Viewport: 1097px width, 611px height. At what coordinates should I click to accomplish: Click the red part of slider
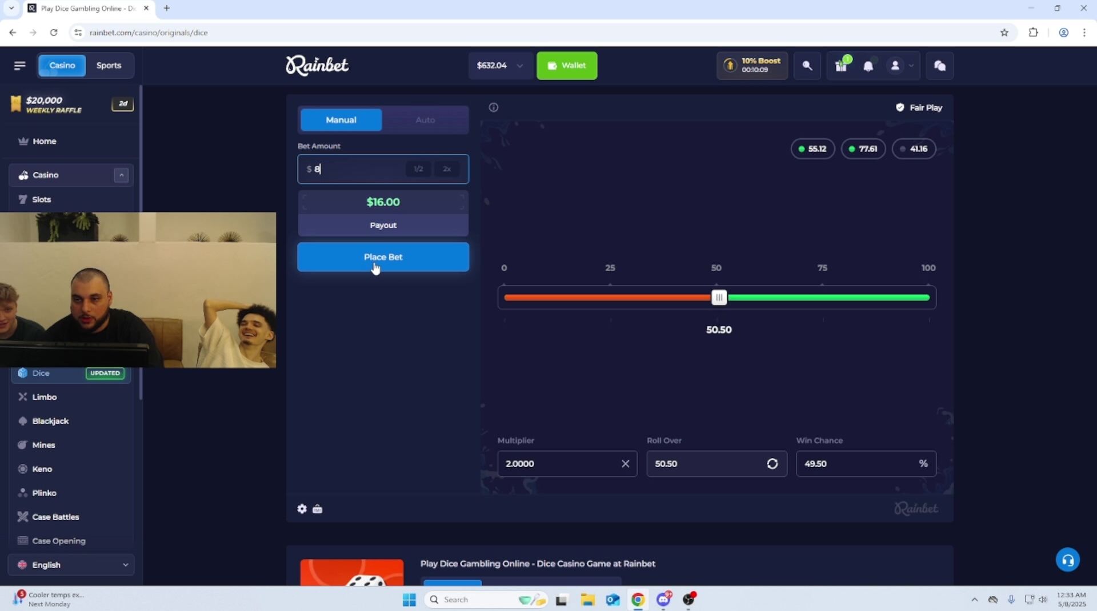pyautogui.click(x=608, y=298)
